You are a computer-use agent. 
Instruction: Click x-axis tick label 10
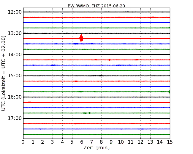121,142
